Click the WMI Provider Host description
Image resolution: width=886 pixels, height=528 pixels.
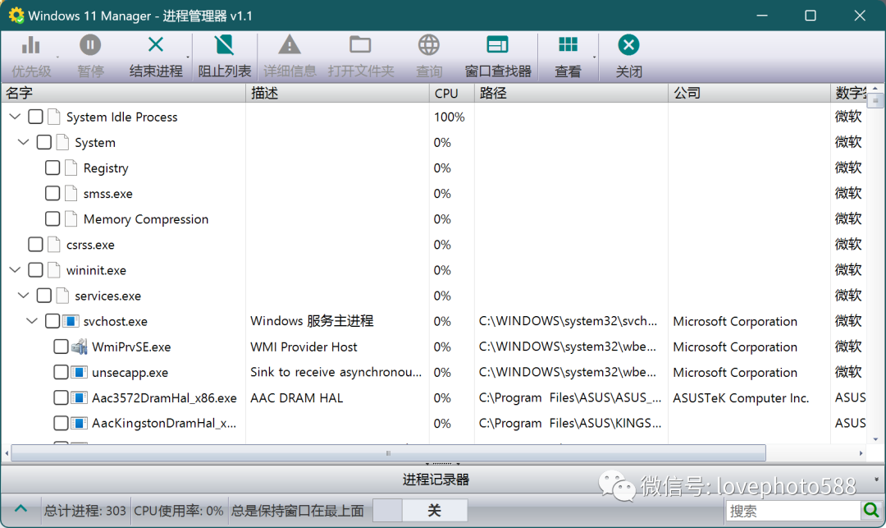click(x=304, y=347)
